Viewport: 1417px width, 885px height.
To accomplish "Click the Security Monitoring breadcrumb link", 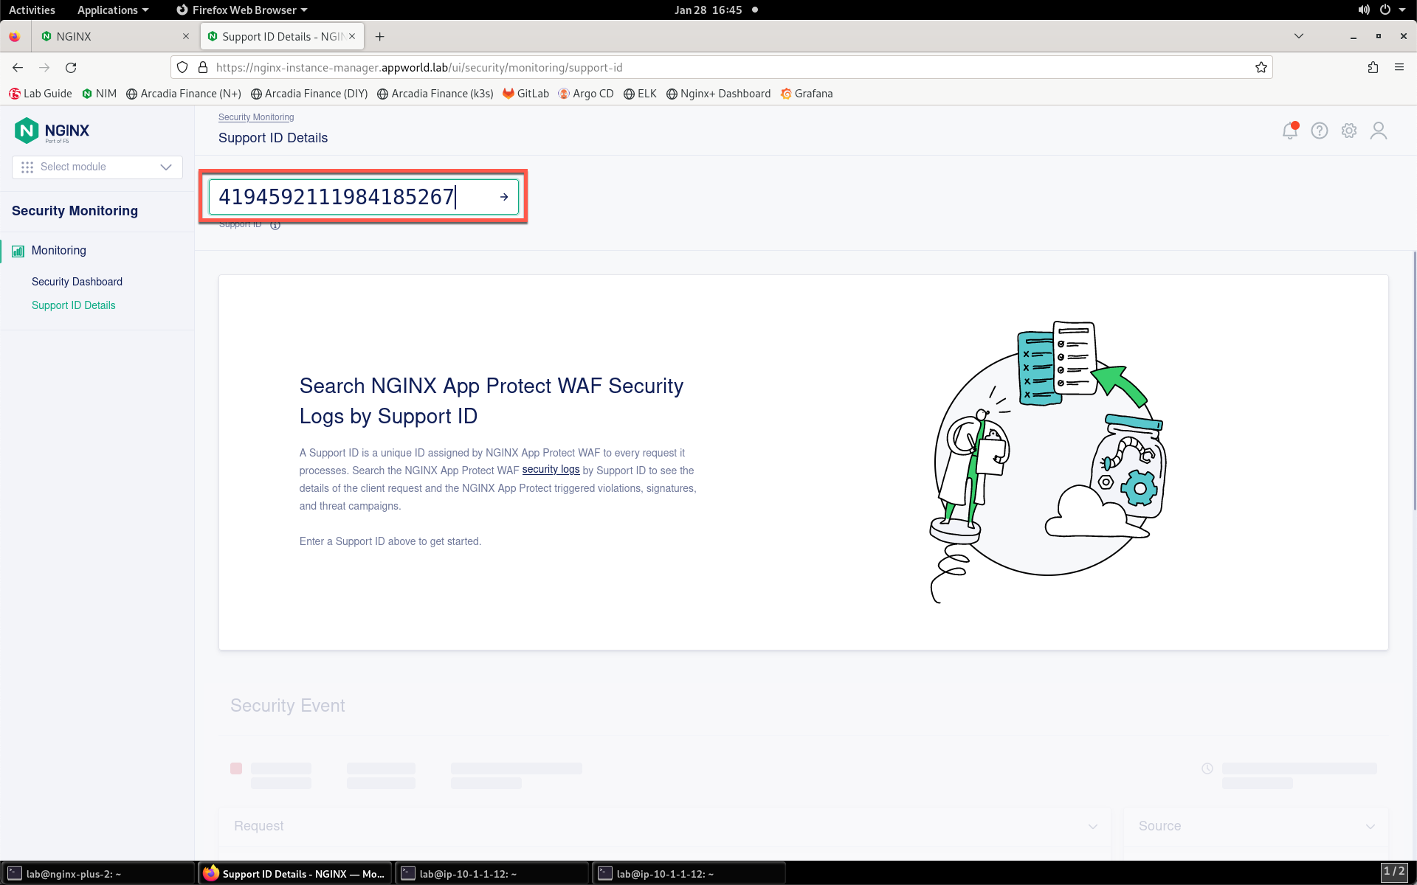I will [256, 117].
